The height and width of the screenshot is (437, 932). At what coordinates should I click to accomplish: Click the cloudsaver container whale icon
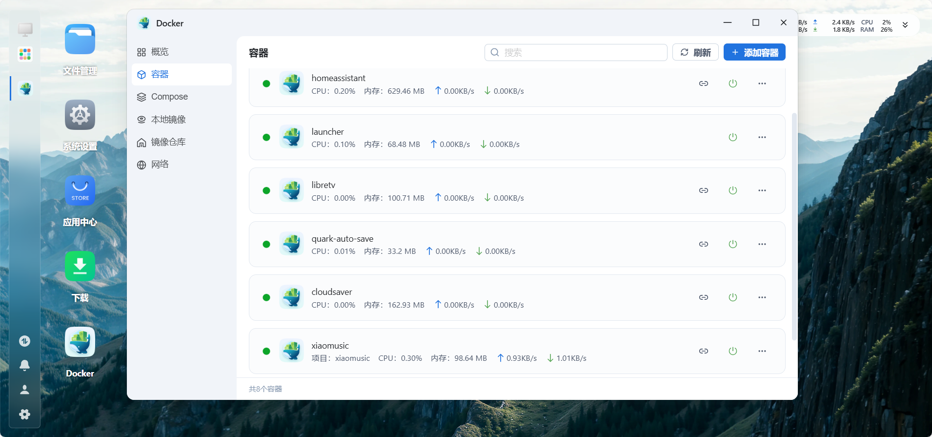click(292, 297)
